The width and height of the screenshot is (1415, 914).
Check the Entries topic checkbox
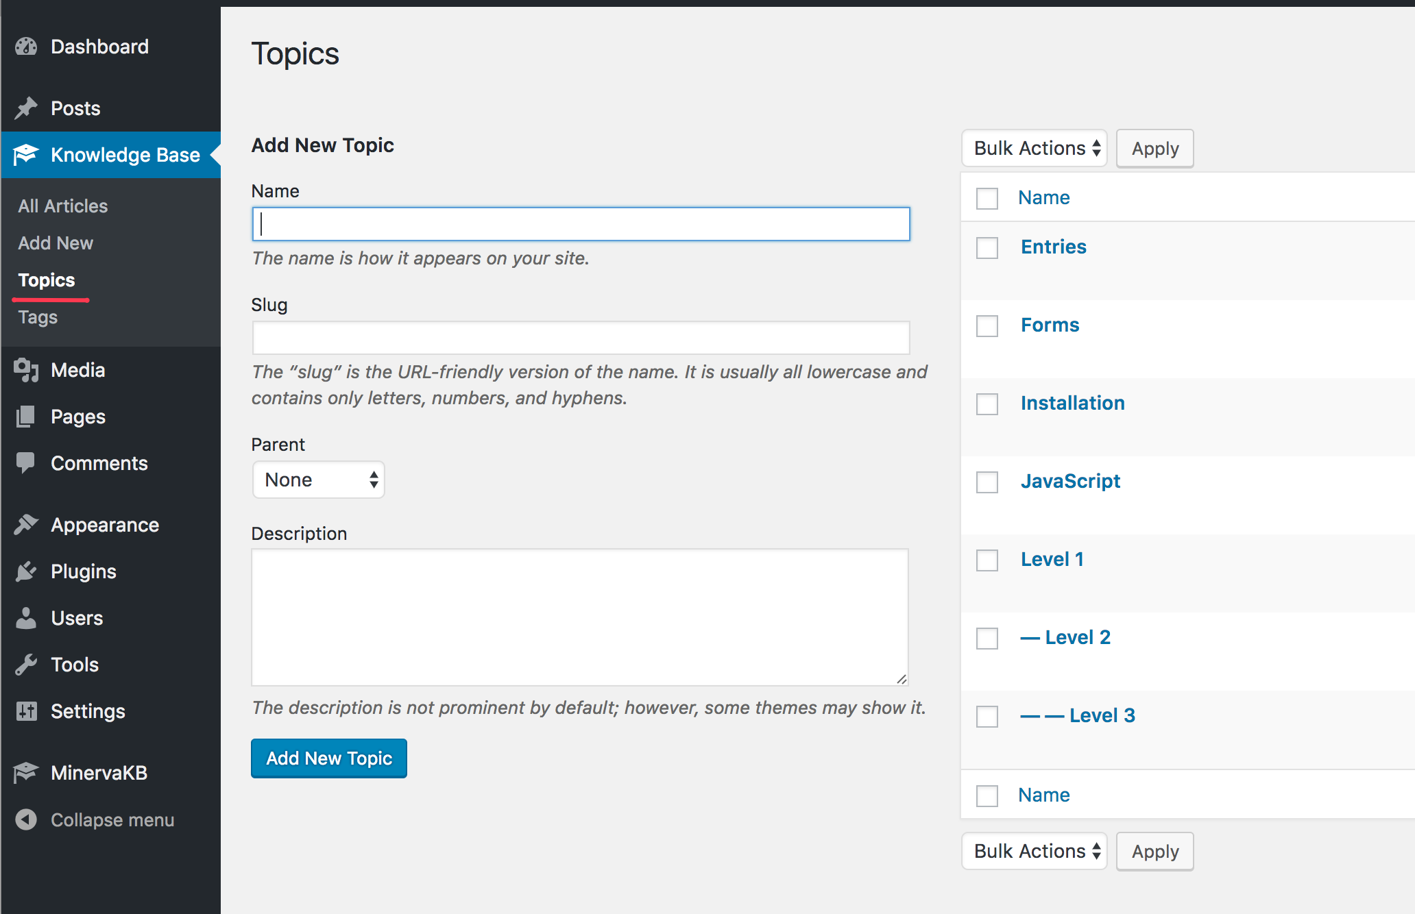click(x=987, y=248)
